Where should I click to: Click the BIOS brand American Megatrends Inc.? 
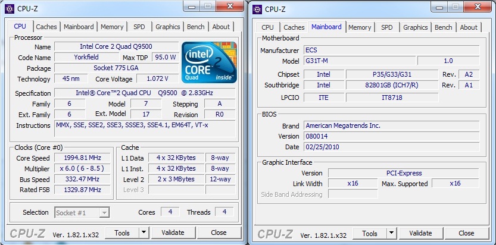coord(391,125)
